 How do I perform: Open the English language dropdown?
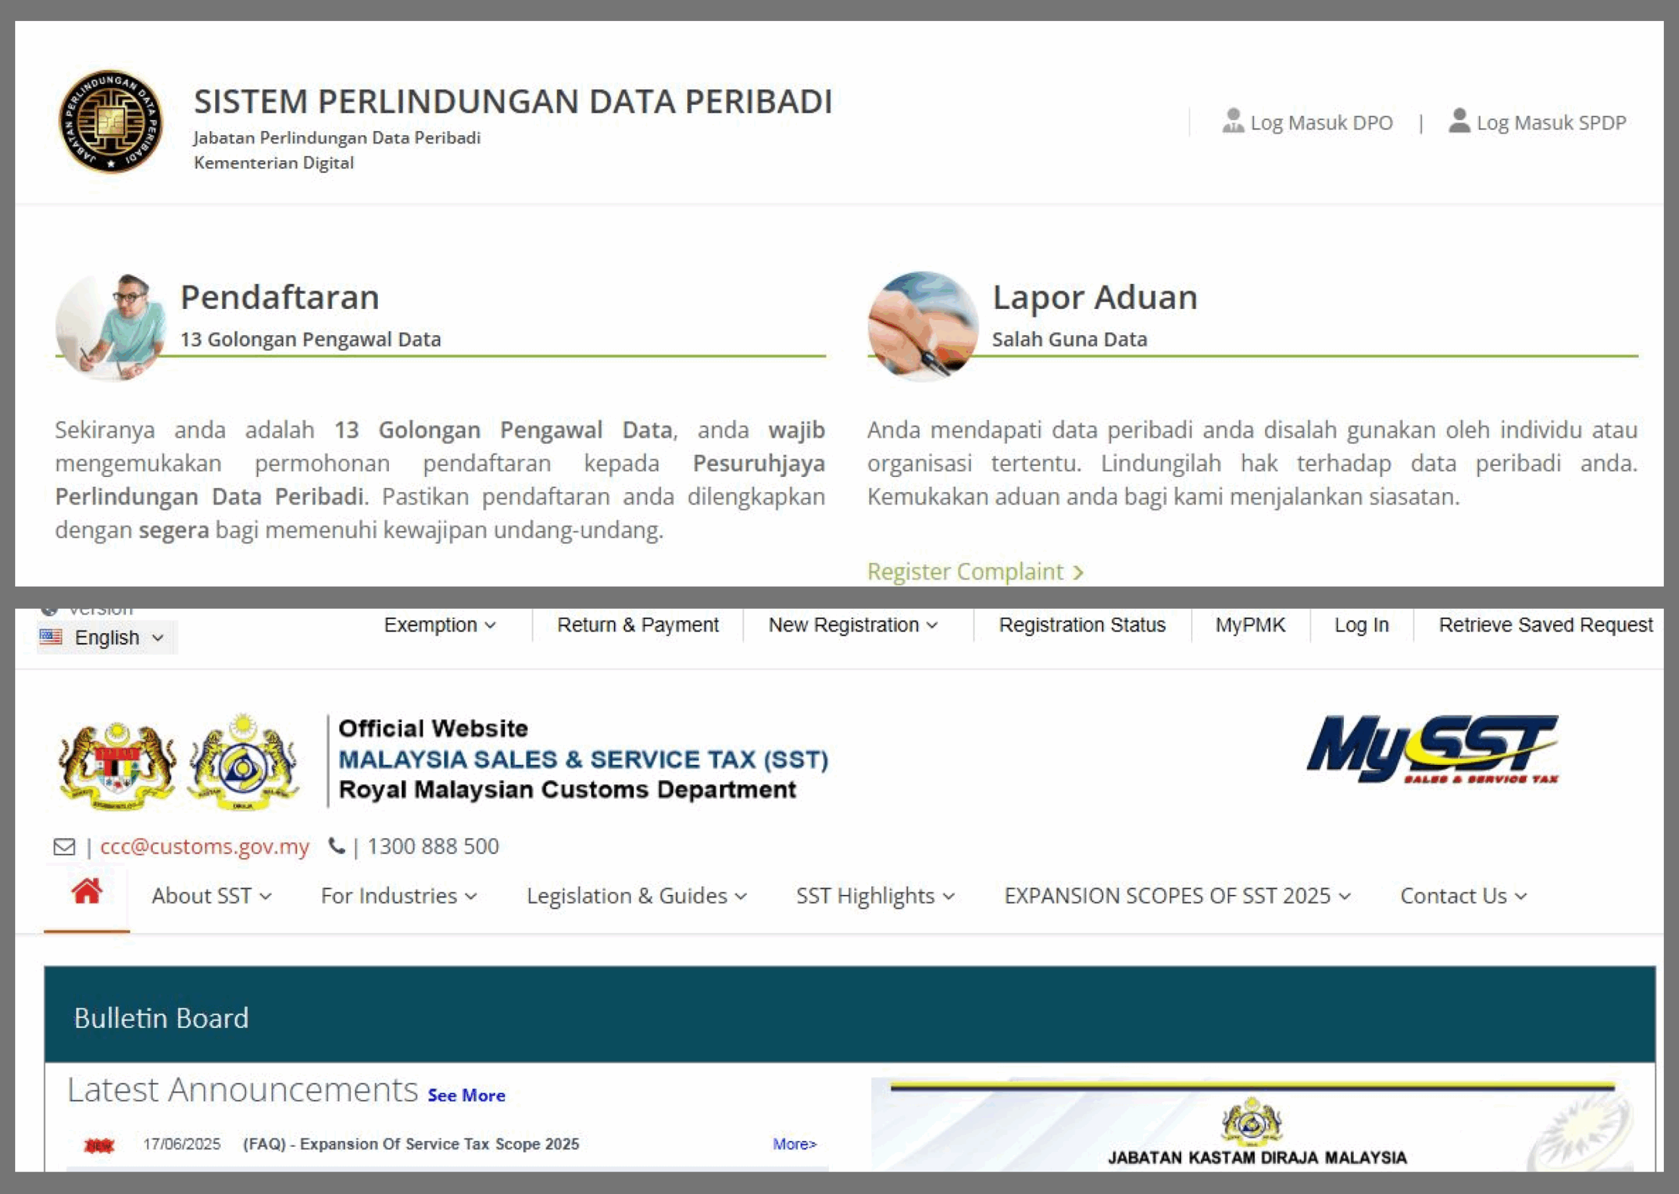pyautogui.click(x=108, y=638)
